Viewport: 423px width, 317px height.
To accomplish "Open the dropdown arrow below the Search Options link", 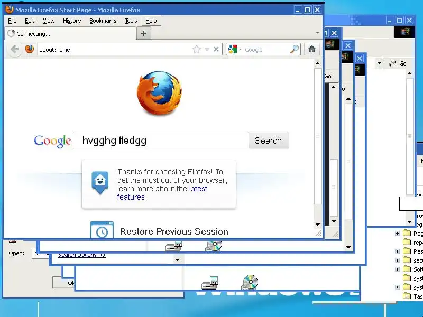I will [178, 260].
